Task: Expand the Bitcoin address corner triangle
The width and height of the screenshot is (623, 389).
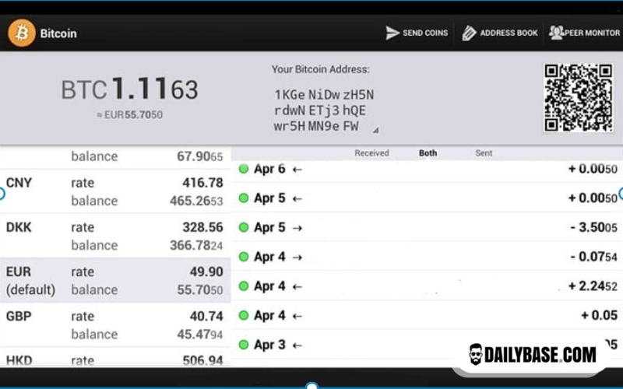Action: pos(375,130)
